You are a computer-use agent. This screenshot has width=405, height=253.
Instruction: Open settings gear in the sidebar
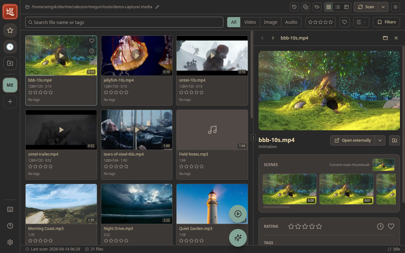click(10, 242)
